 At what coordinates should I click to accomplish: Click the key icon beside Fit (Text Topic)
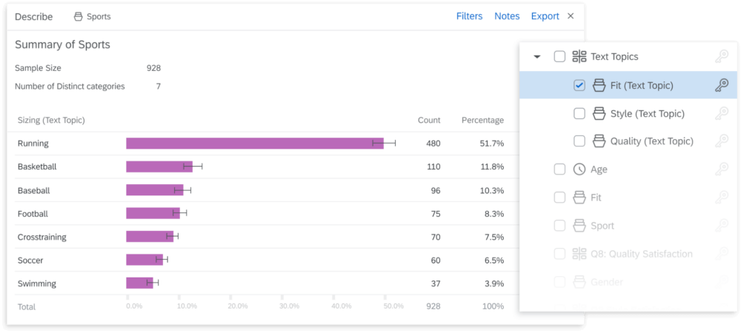tap(721, 85)
